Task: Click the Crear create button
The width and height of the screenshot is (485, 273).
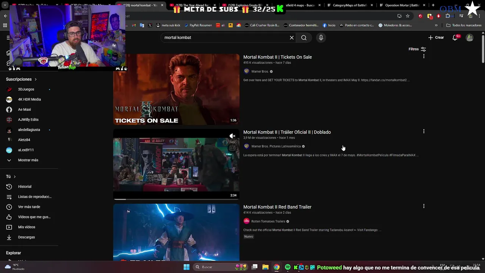Action: coord(436,38)
